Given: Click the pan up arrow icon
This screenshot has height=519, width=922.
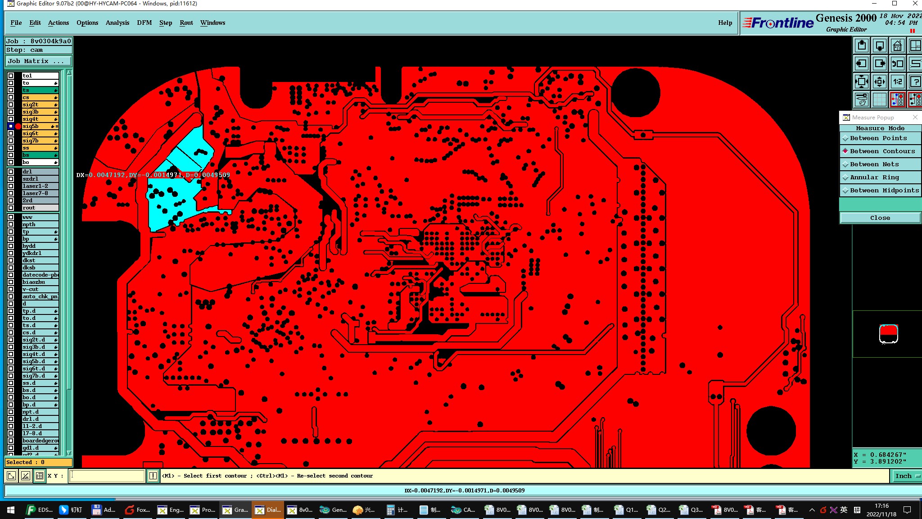Looking at the screenshot, I should (862, 46).
